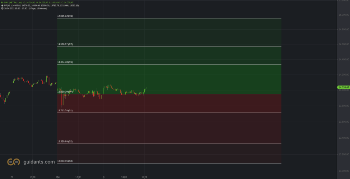350x179 pixels.
Task: Select the 13.950,30 (PP) pivot label
Action: pyautogui.click(x=65, y=92)
